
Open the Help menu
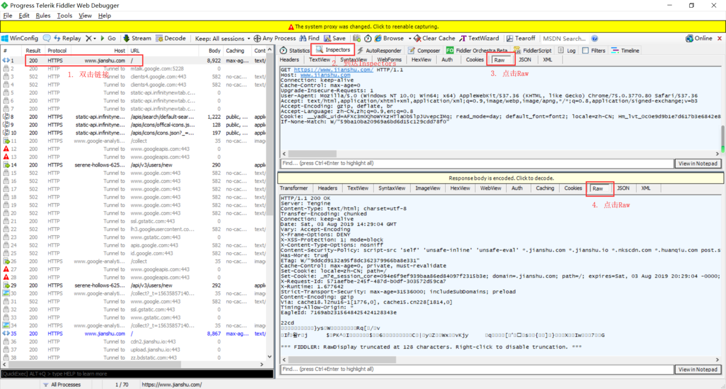(104, 16)
